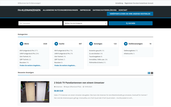The image size is (171, 107).
Task: Open the Kontakt menu item
Action: click(x=123, y=10)
